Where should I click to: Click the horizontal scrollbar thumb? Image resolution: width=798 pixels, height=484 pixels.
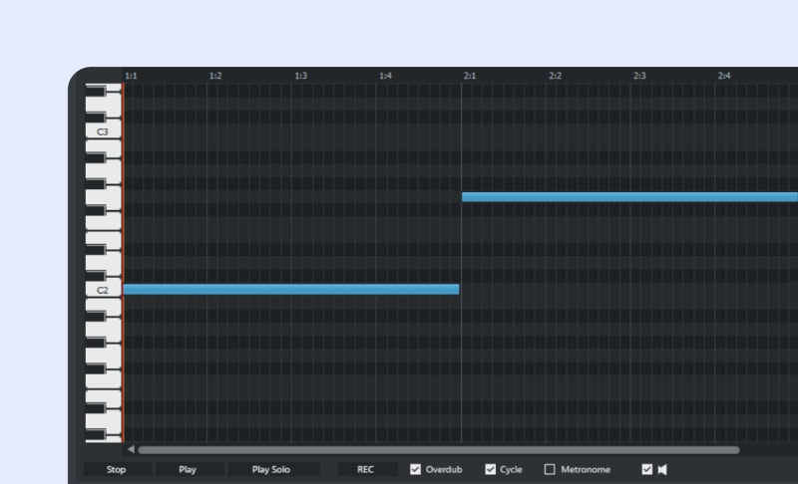[439, 450]
